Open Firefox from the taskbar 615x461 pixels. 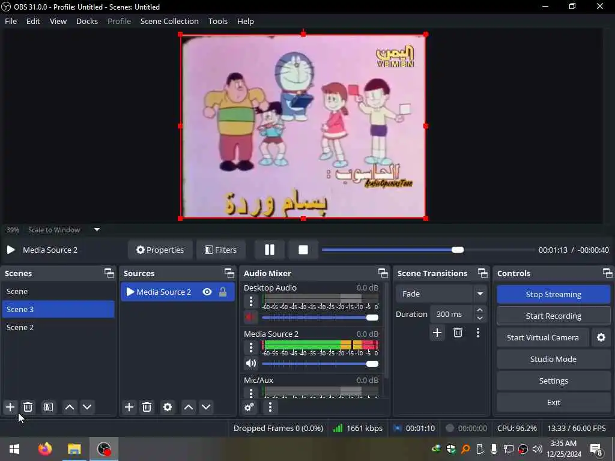point(45,448)
